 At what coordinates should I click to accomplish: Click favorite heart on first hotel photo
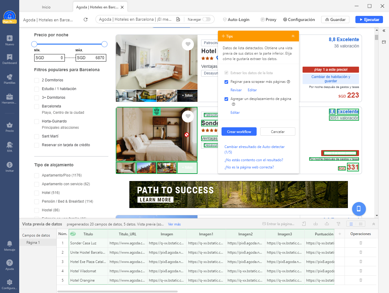[188, 44]
